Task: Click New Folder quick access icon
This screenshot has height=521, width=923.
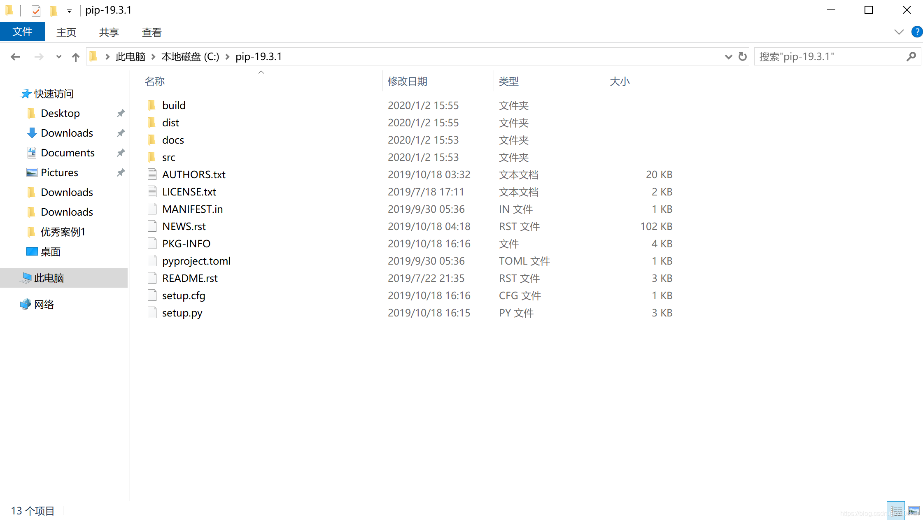Action: pos(53,10)
